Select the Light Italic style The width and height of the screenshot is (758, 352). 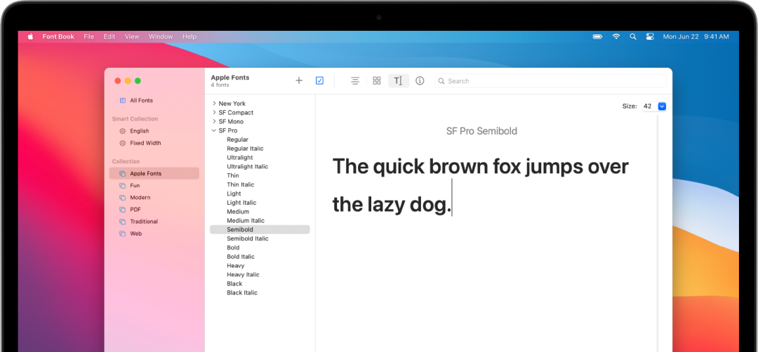[x=241, y=203]
